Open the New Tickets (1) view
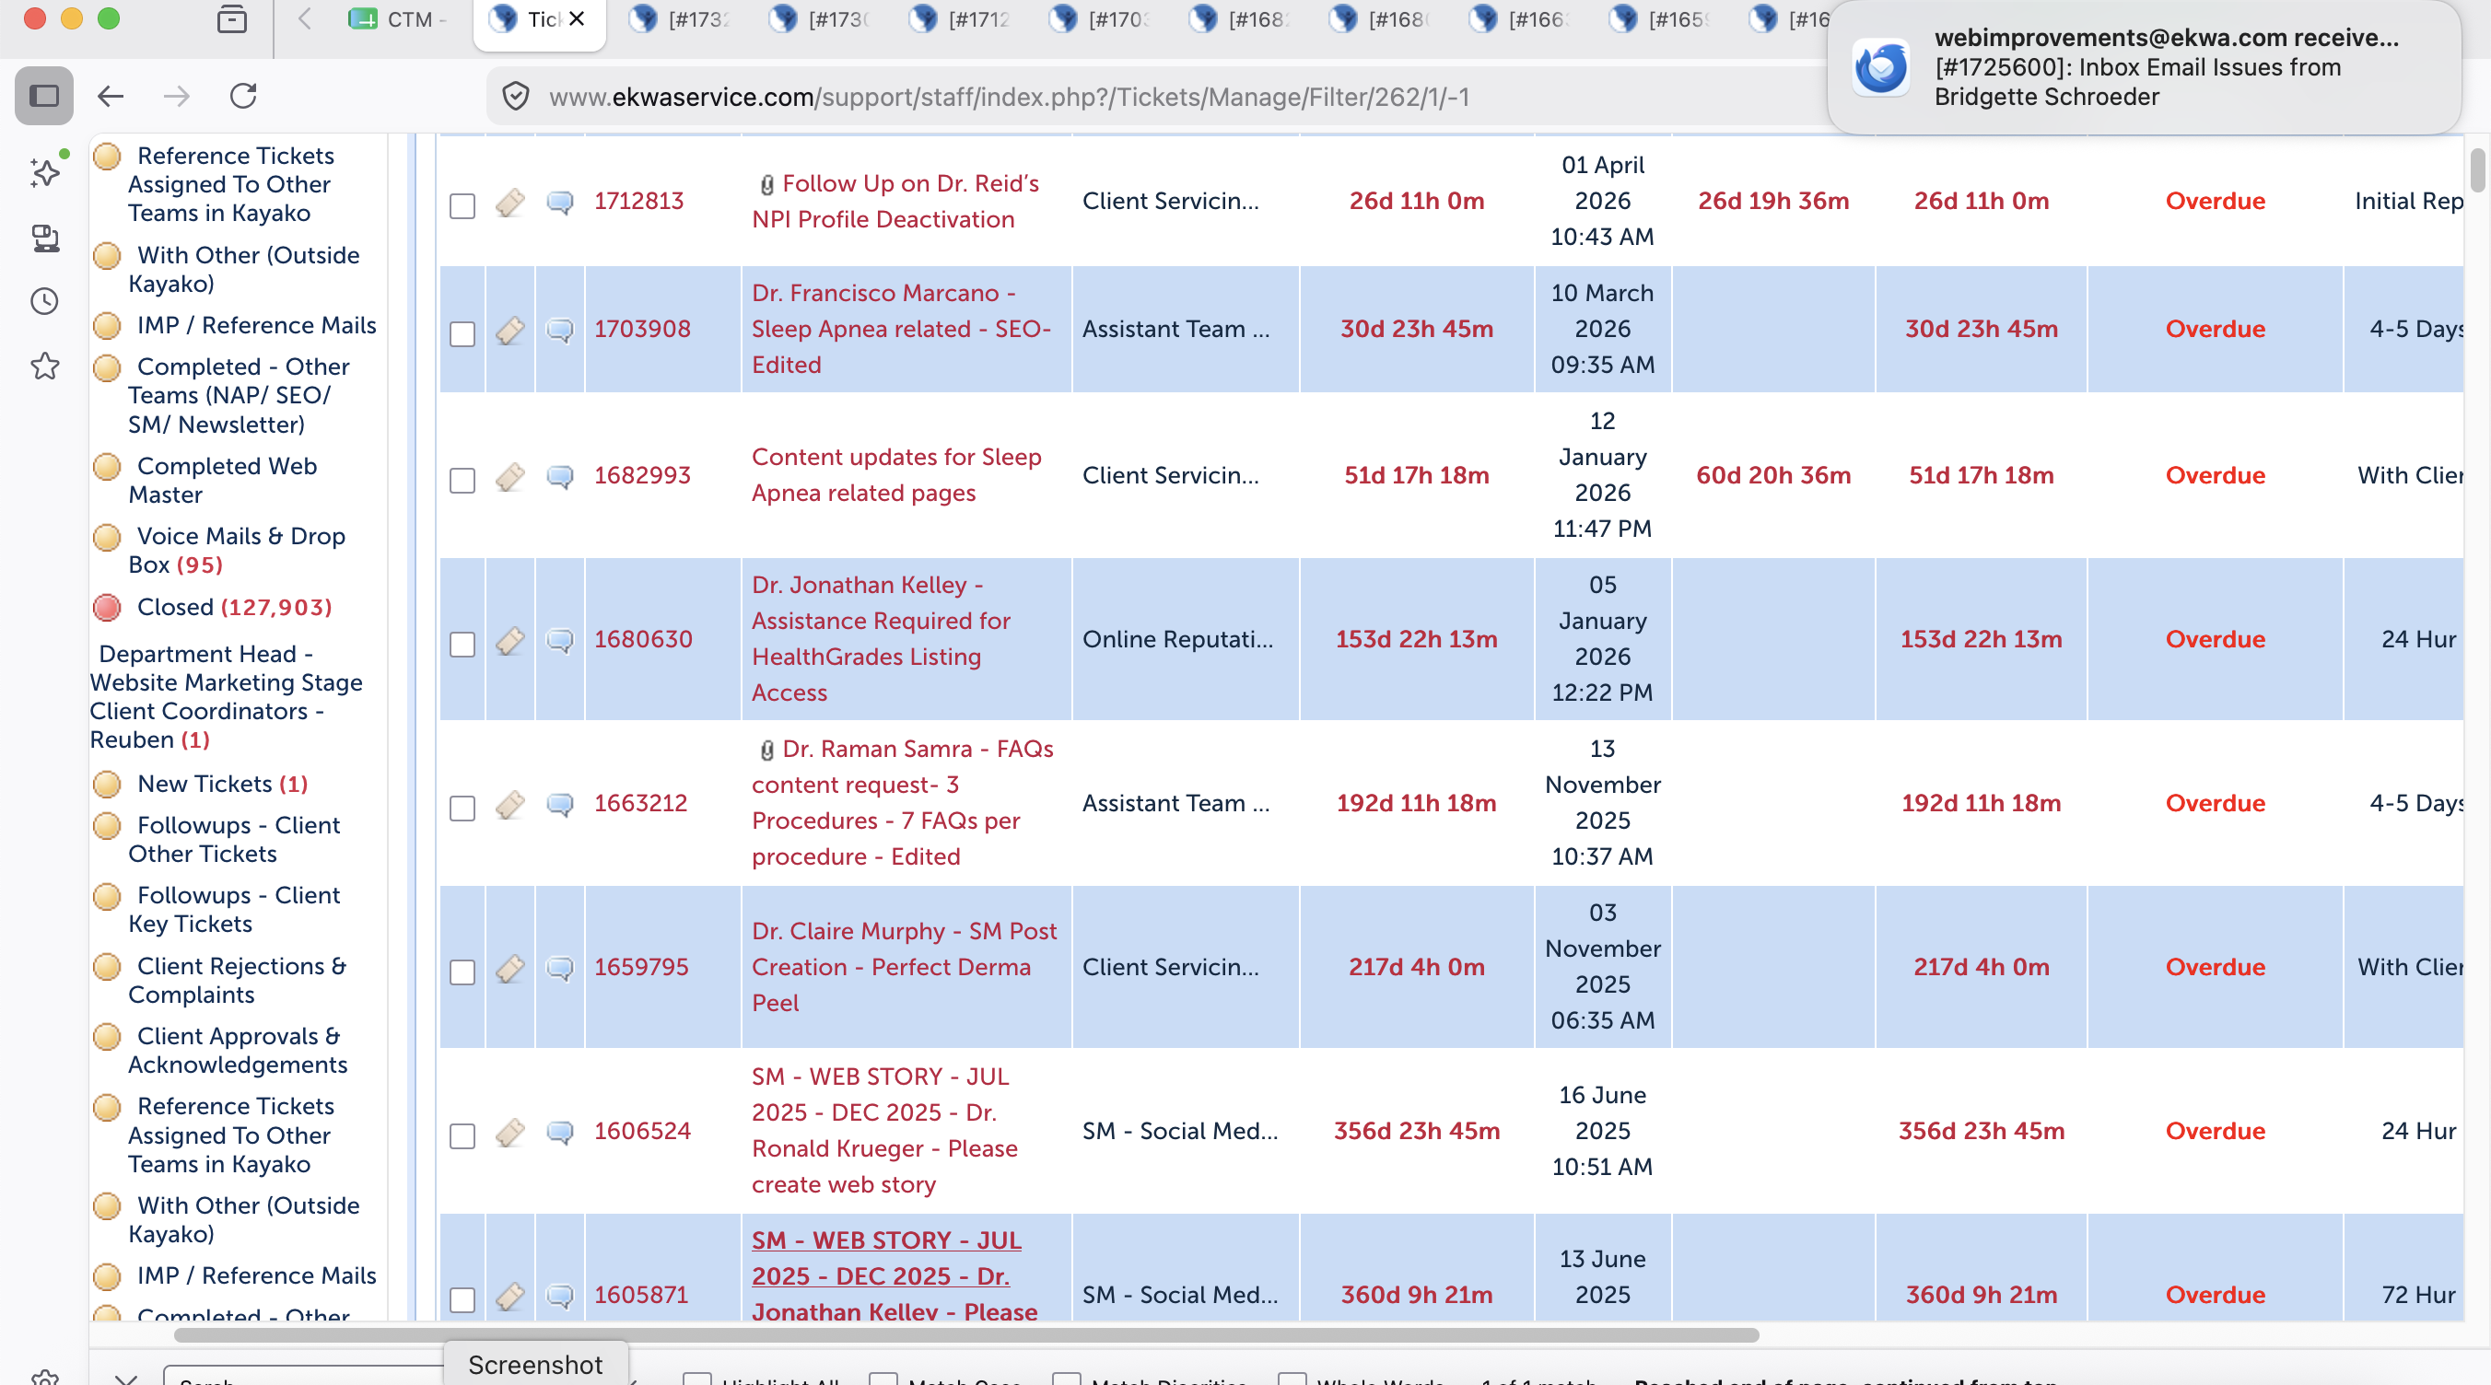Screen dimensions: 2491x1385 coord(222,784)
